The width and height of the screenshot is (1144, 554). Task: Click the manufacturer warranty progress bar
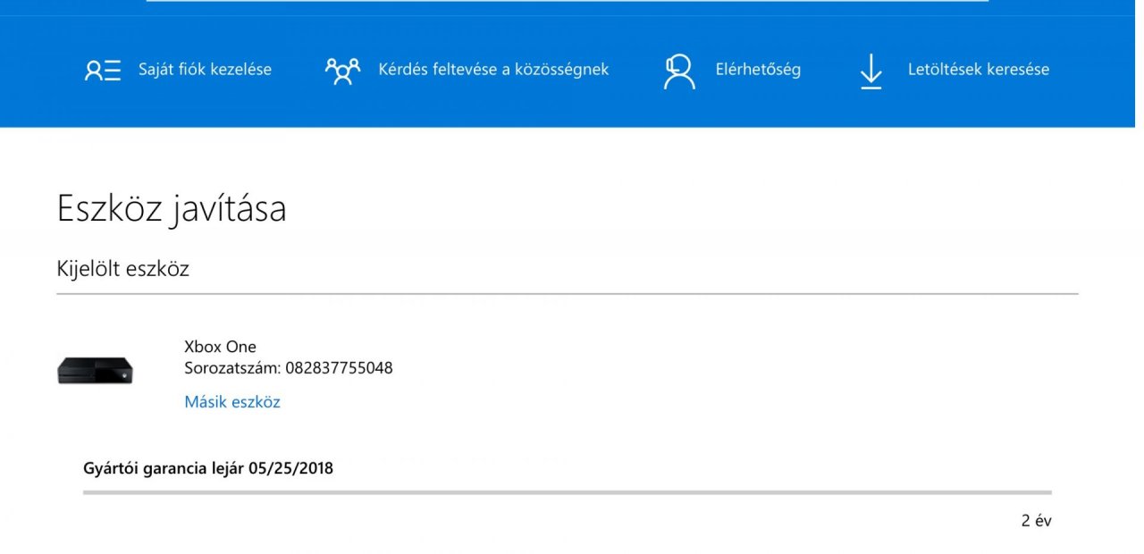click(x=567, y=492)
